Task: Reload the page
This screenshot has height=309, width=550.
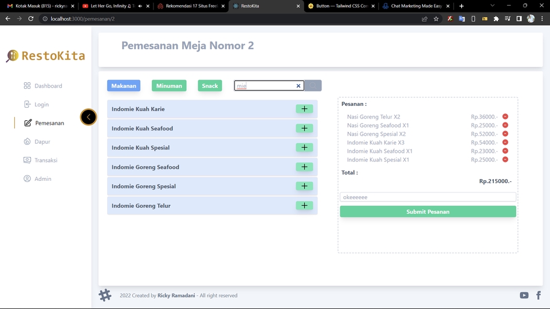Action: pyautogui.click(x=31, y=19)
